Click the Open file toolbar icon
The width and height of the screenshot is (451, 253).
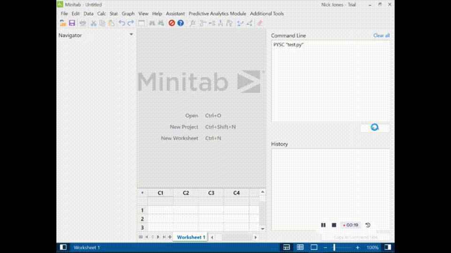point(62,23)
